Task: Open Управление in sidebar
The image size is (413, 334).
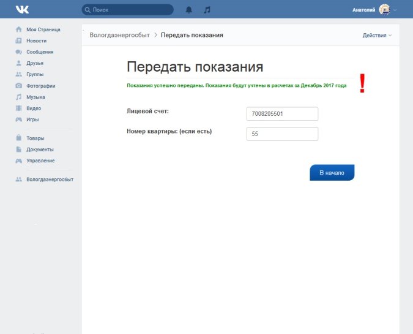Action: tap(40, 161)
